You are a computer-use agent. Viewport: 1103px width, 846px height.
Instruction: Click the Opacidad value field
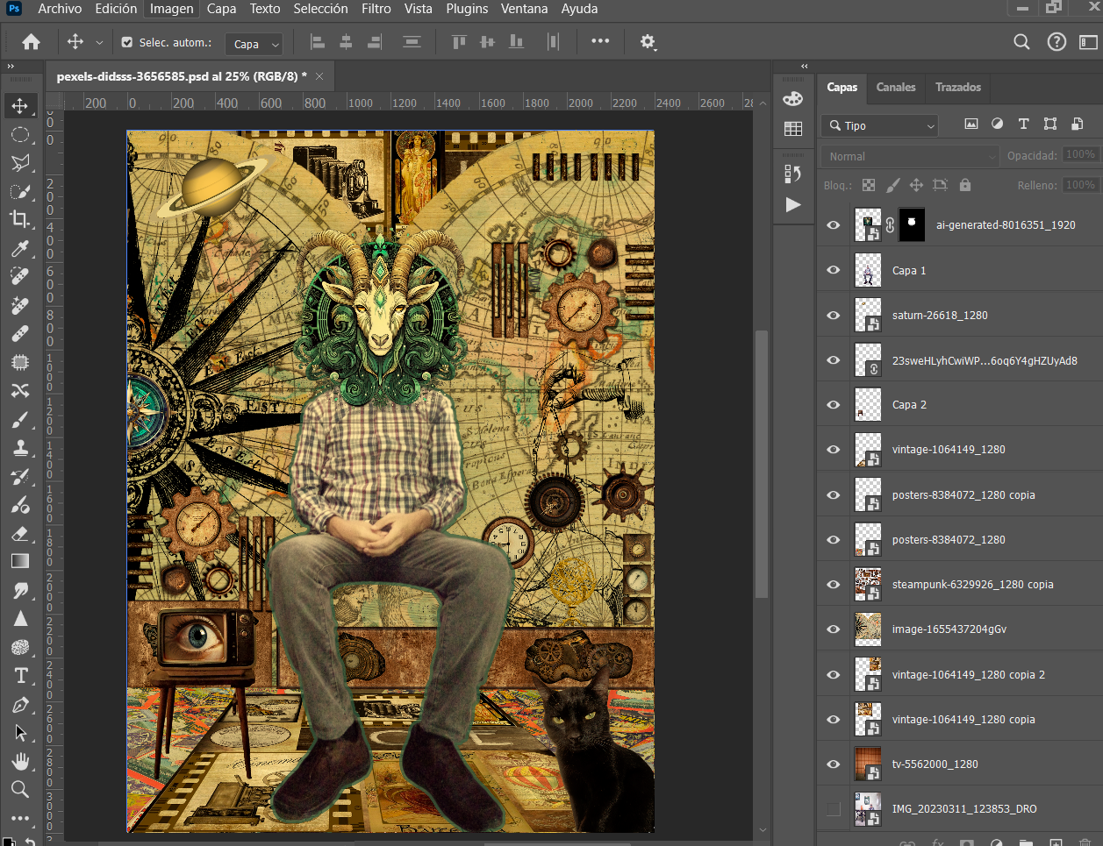pyautogui.click(x=1080, y=155)
